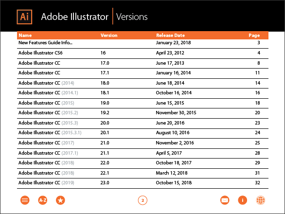The width and height of the screenshot is (285, 214).
Task: Click release date January 16, 2014
Action: point(174,73)
